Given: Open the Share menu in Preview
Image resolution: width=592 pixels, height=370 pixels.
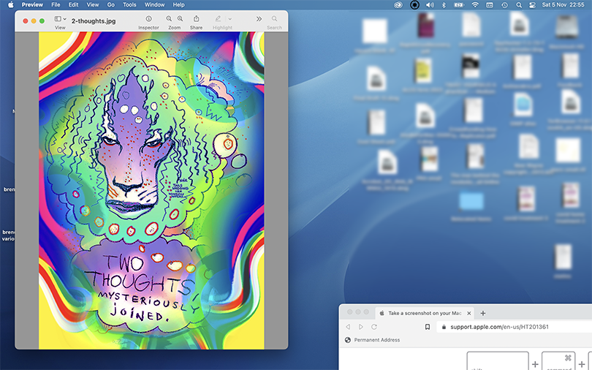Looking at the screenshot, I should pos(197,18).
